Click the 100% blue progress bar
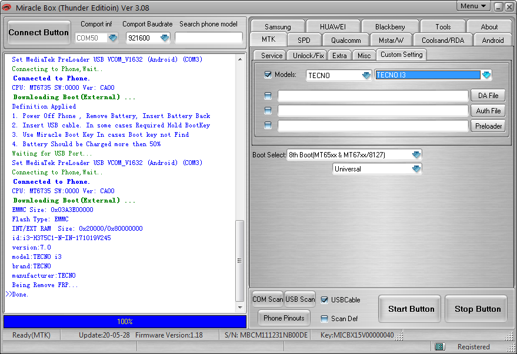Image resolution: width=517 pixels, height=354 pixels. (x=125, y=322)
